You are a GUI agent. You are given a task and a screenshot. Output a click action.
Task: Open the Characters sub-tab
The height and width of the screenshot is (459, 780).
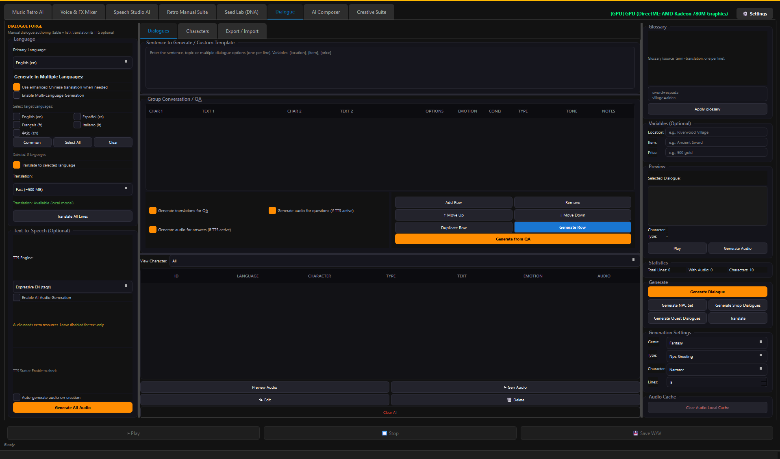(198, 31)
